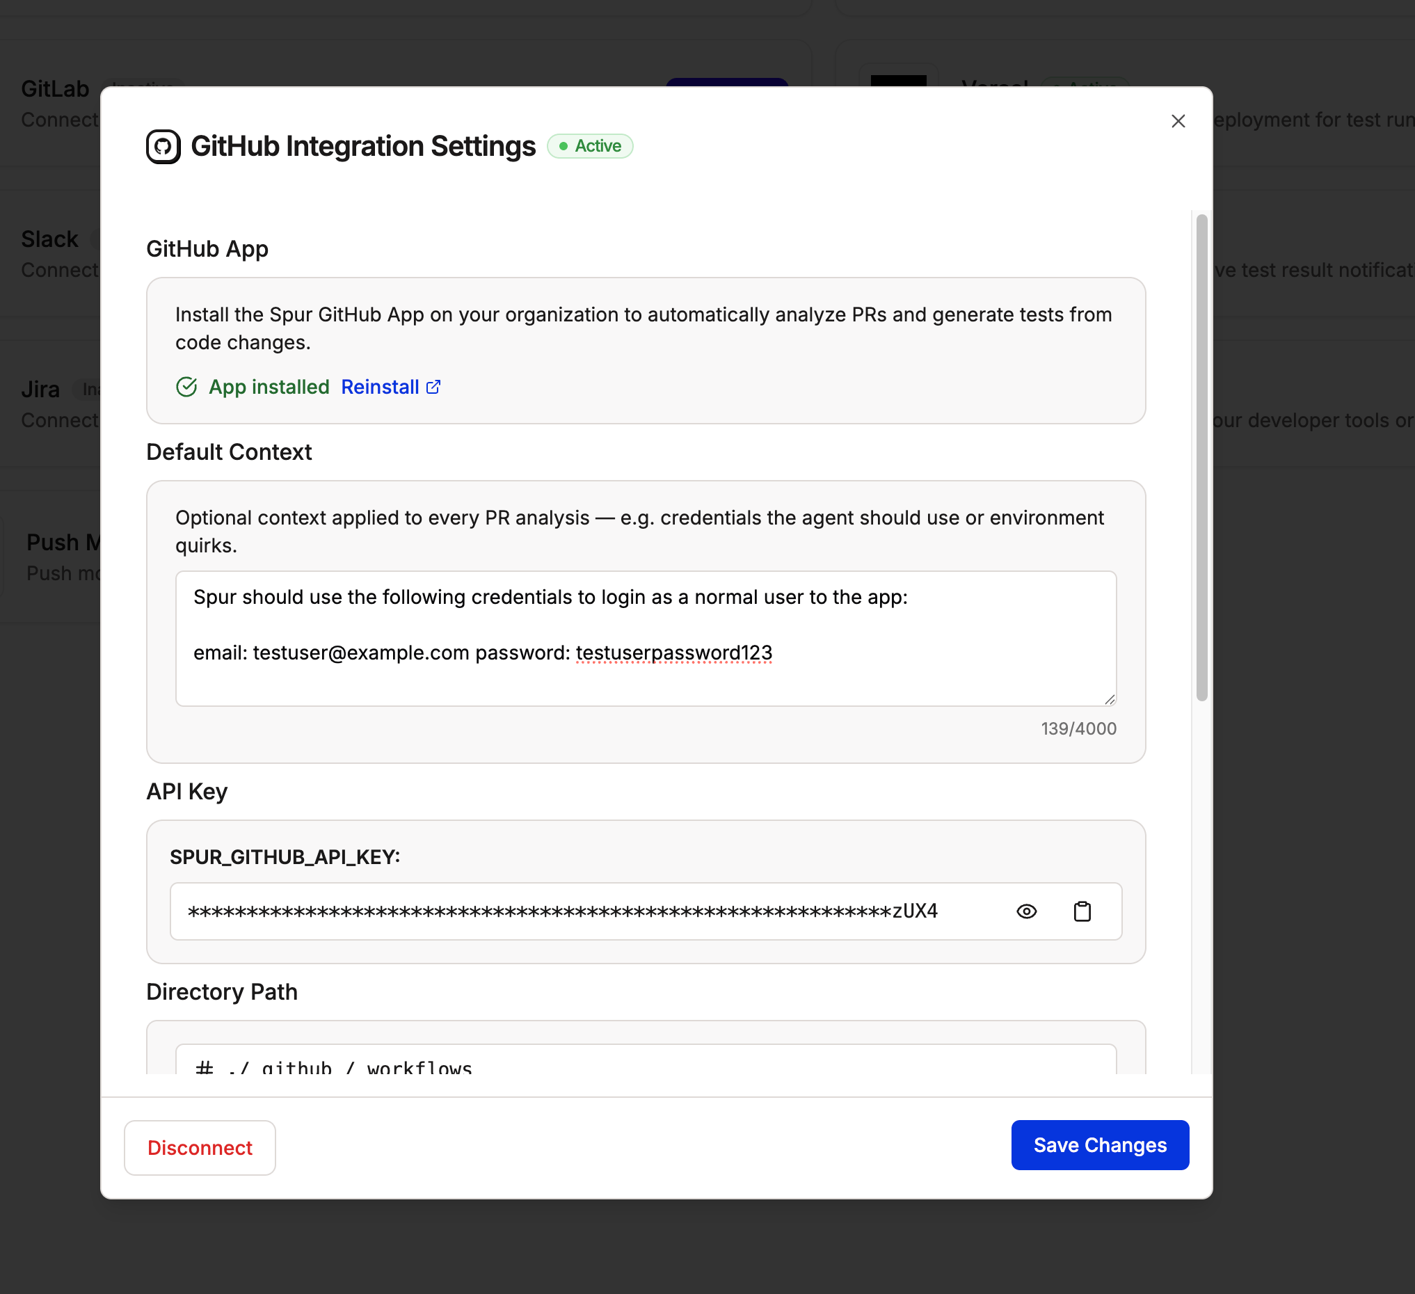
Task: Click the Disconnect button
Action: 200,1147
